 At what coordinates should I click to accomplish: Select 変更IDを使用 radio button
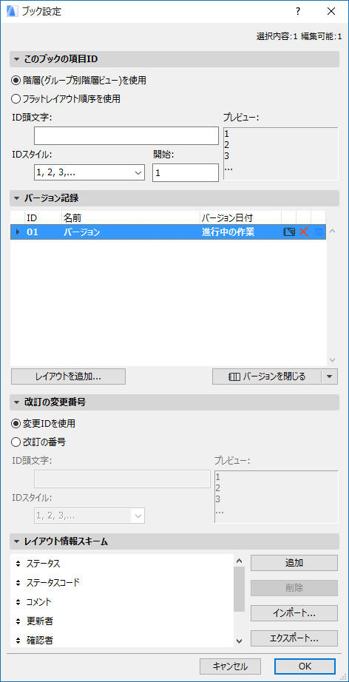(16, 423)
